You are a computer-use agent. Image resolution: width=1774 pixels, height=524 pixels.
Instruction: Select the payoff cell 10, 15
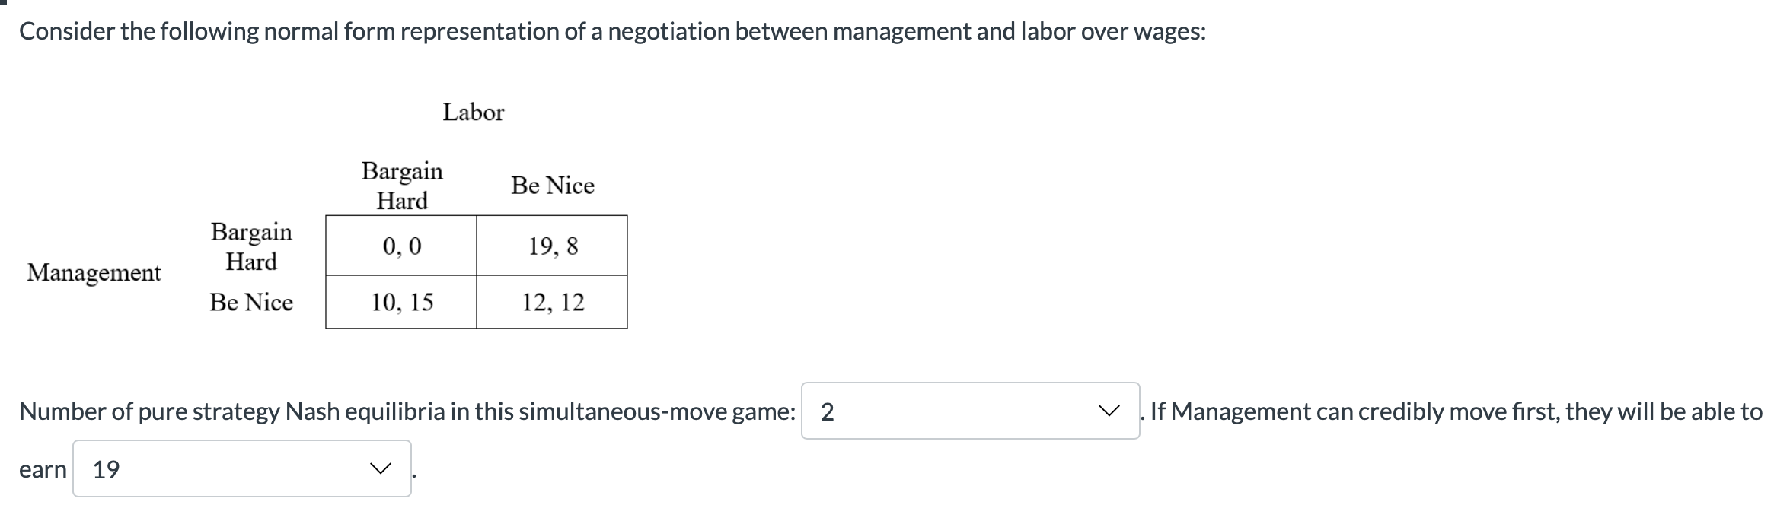click(402, 303)
